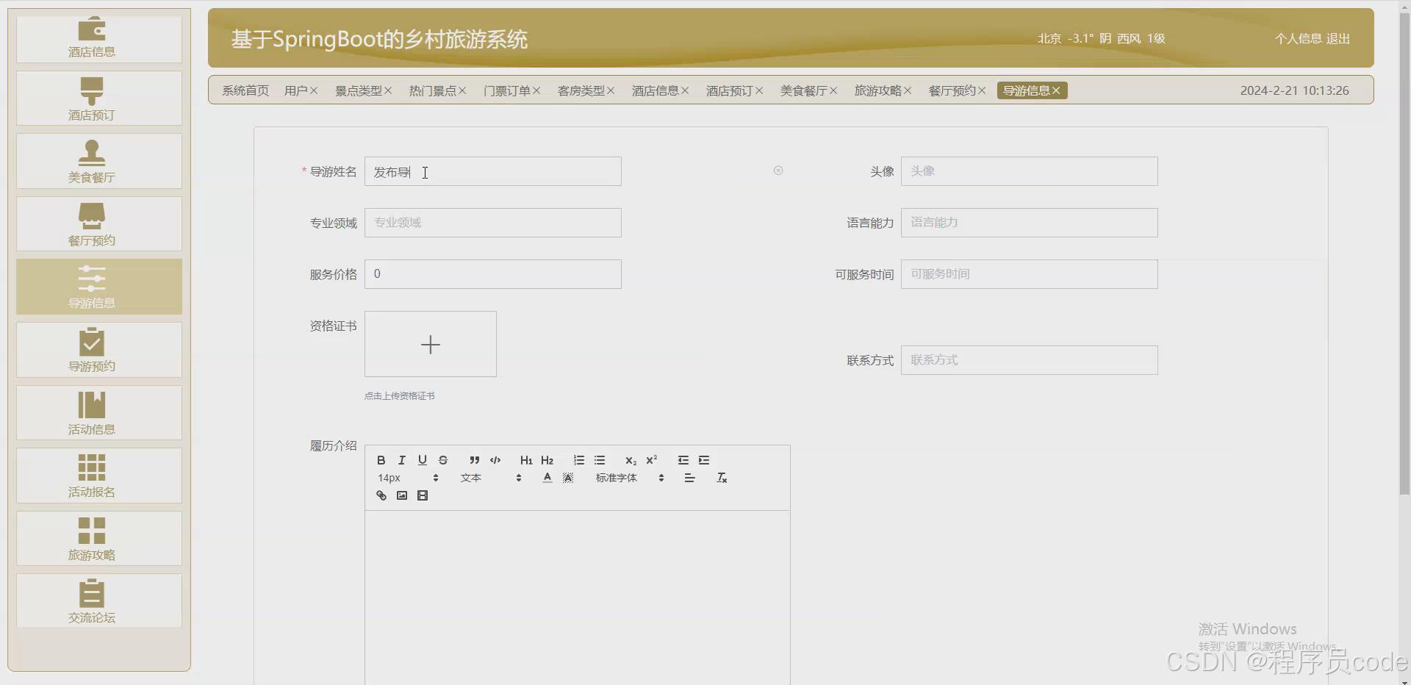Open the text color picker
The width and height of the screenshot is (1411, 685).
tap(547, 477)
